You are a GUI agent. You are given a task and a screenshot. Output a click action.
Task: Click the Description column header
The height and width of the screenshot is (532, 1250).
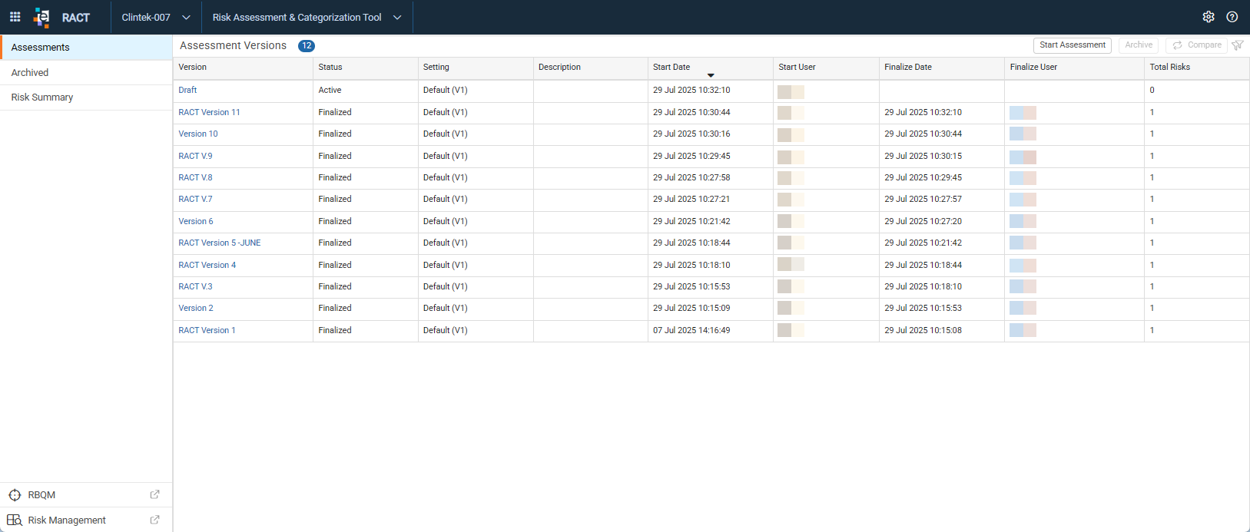(x=591, y=68)
